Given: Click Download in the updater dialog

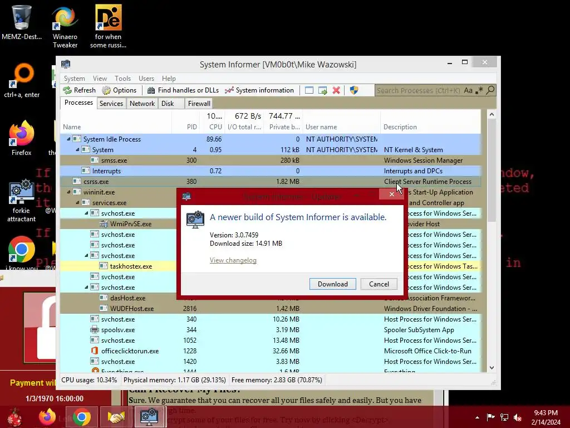Looking at the screenshot, I should 333,284.
